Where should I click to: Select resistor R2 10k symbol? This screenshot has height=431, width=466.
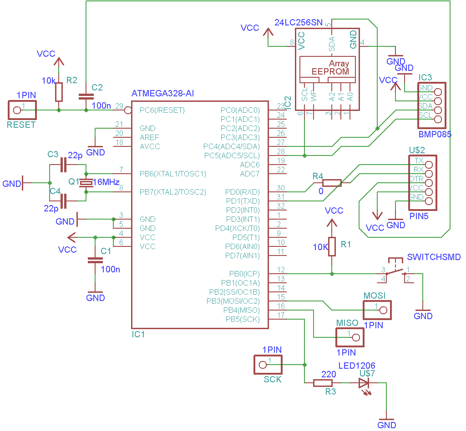click(x=59, y=92)
